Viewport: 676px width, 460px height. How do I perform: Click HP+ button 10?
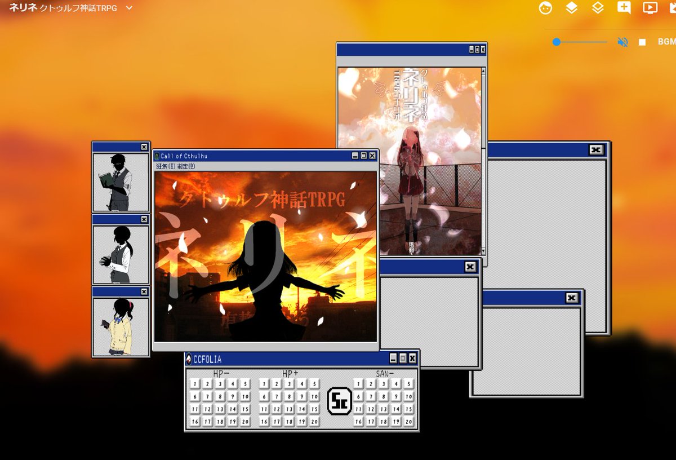pyautogui.click(x=314, y=396)
